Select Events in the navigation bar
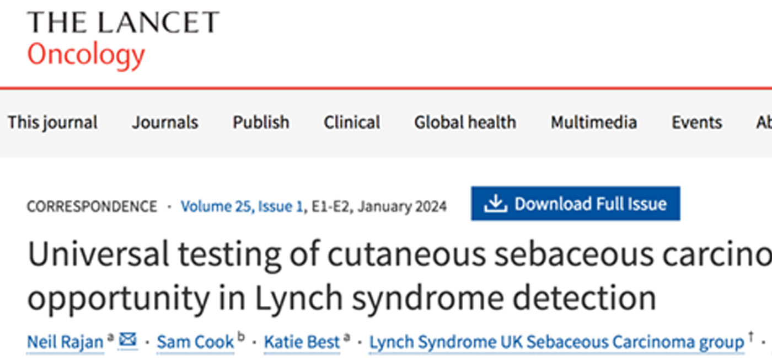The image size is (772, 361). tap(696, 122)
